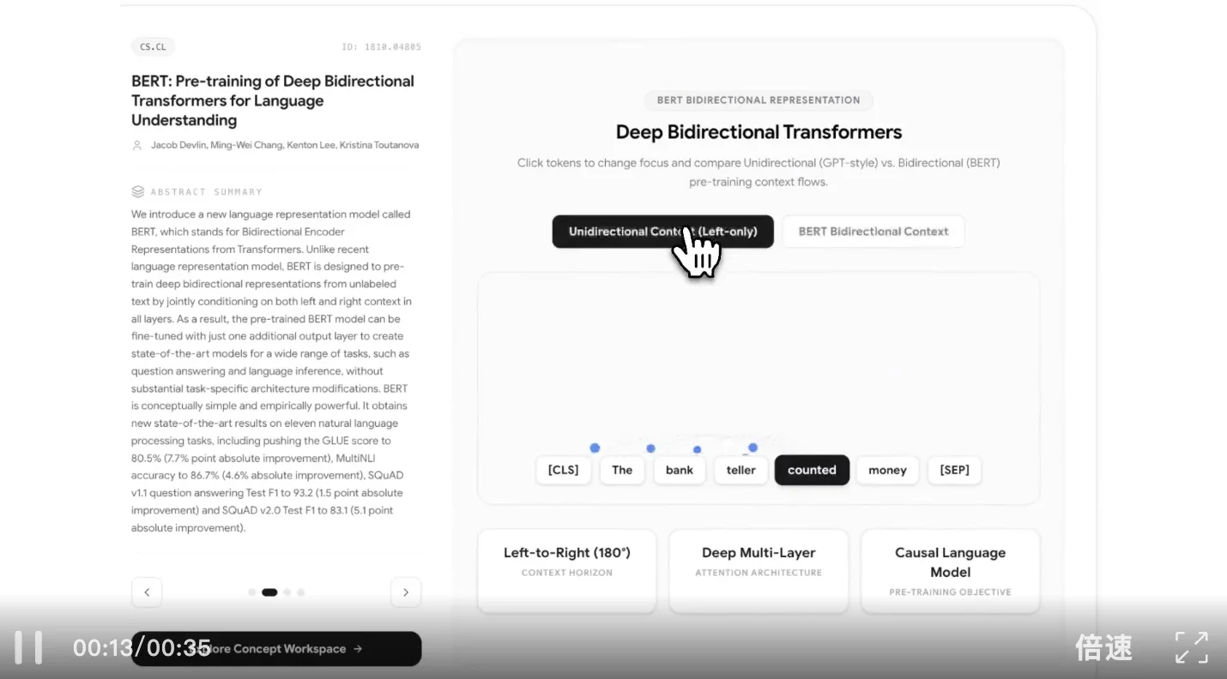The height and width of the screenshot is (679, 1227).
Task: Go to next paper with right chevron
Action: [x=406, y=592]
